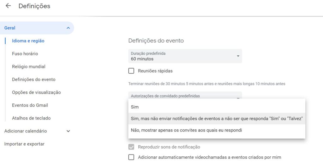Open Opções de visualização section
The height and width of the screenshot is (162, 323).
36,92
